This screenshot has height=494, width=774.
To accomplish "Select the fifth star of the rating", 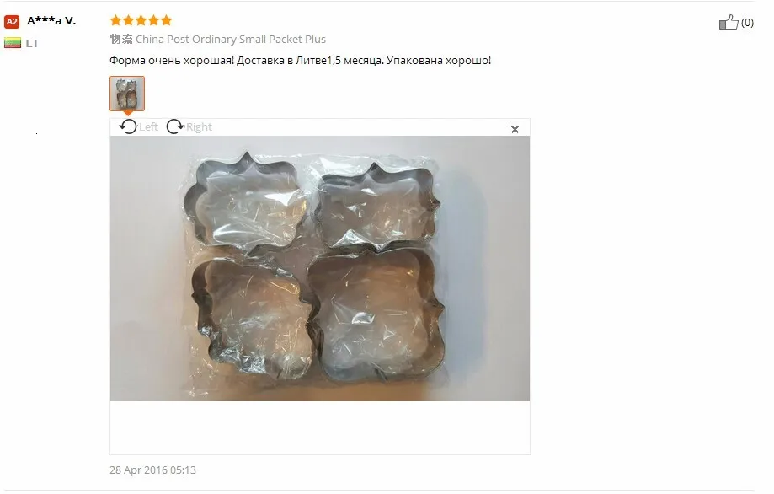I will pos(167,20).
